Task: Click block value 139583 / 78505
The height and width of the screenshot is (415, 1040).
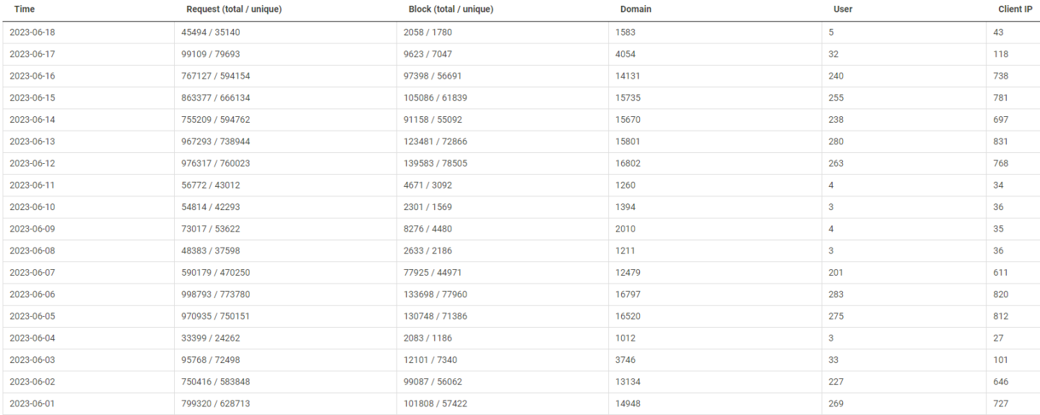Action: [435, 164]
